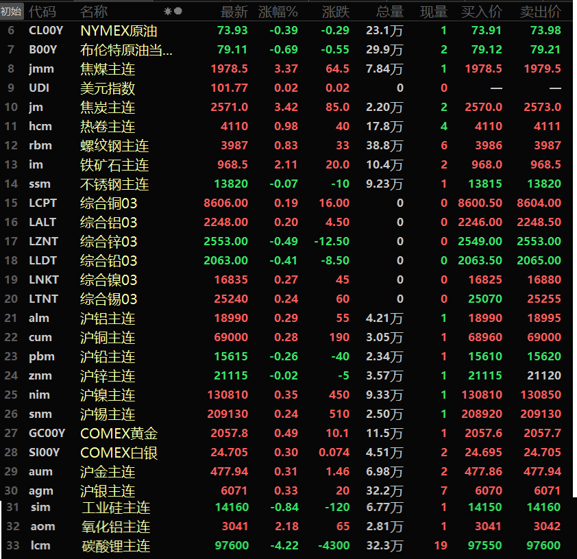The height and width of the screenshot is (559, 577).
Task: Select the 美元指数 row
Action: click(107, 88)
